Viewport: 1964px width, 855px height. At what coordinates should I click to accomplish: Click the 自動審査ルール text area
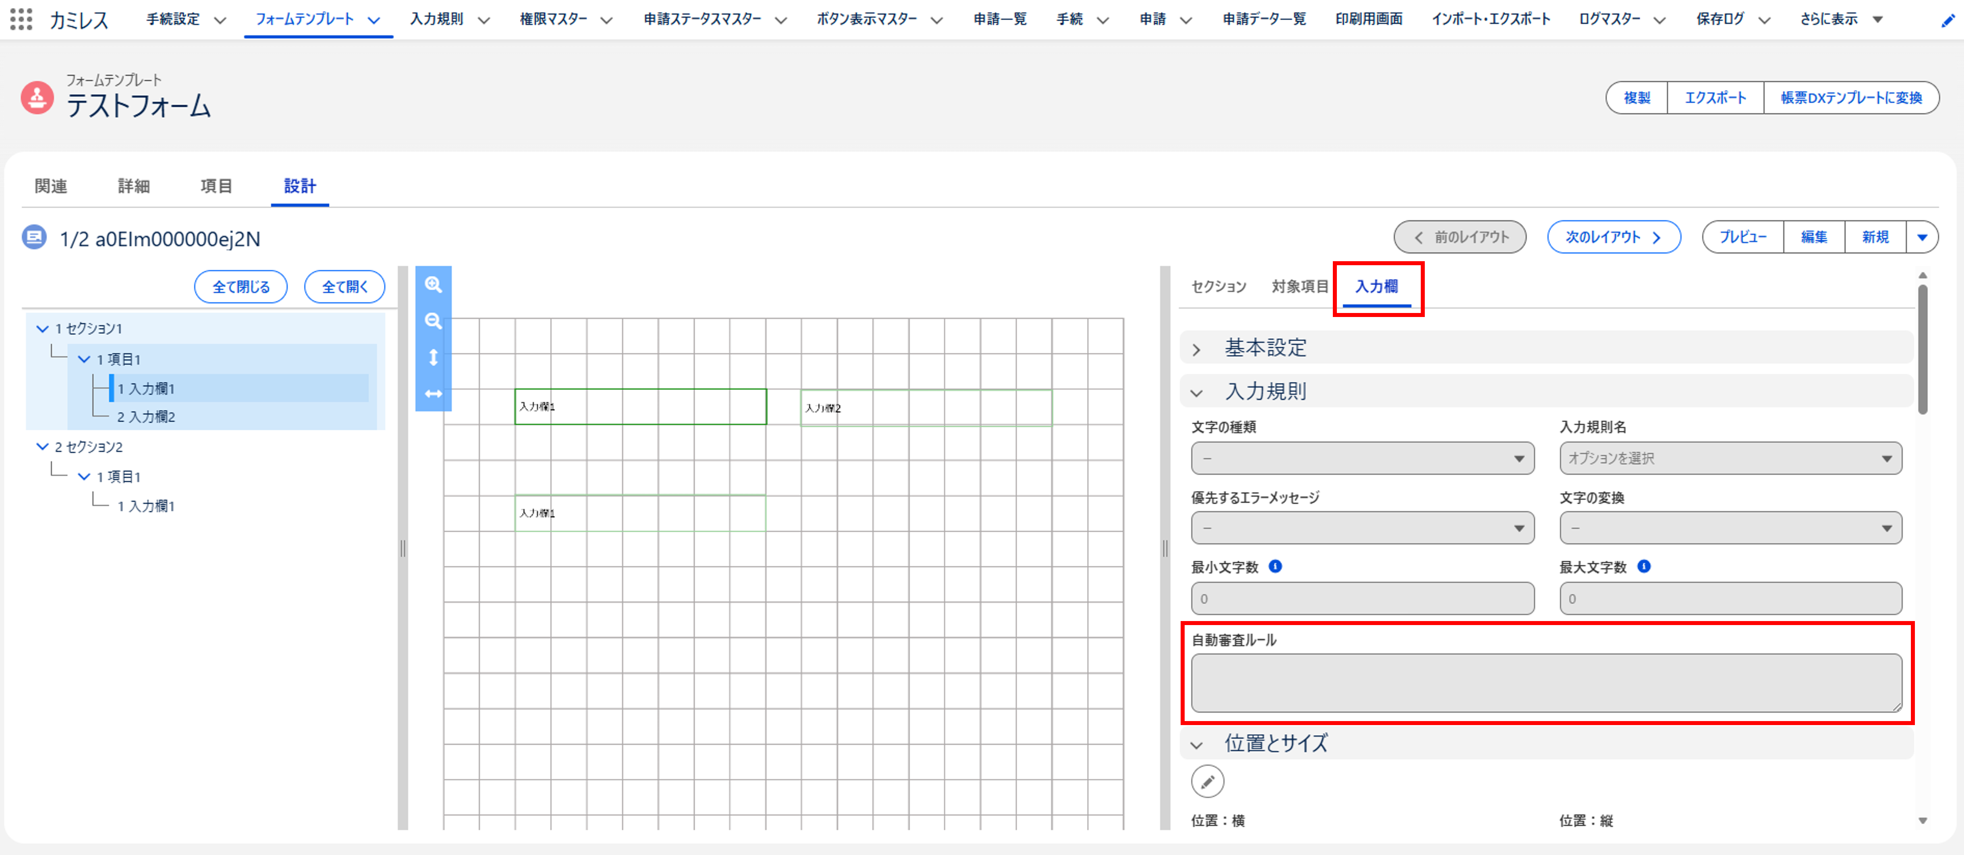tap(1545, 683)
